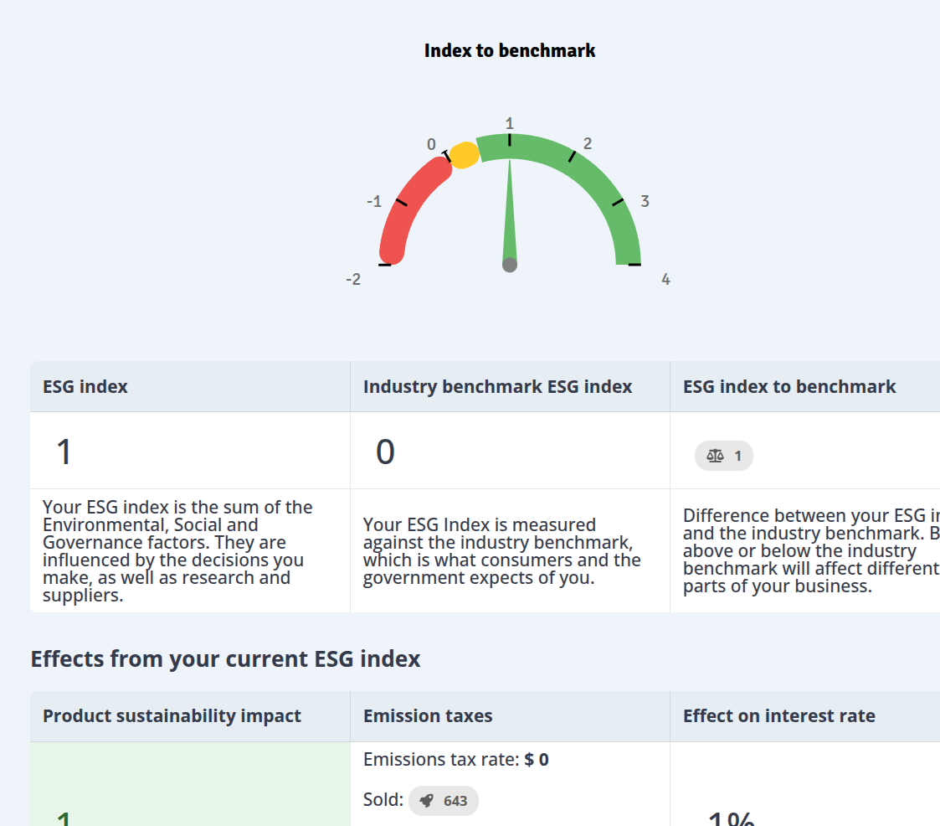
Task: Click the "Index to benchmark" chart title
Action: [x=510, y=50]
